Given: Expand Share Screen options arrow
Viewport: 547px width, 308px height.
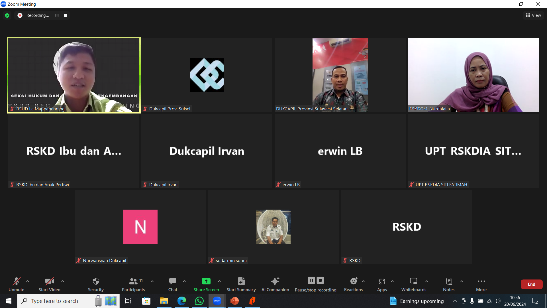Looking at the screenshot, I should (219, 281).
